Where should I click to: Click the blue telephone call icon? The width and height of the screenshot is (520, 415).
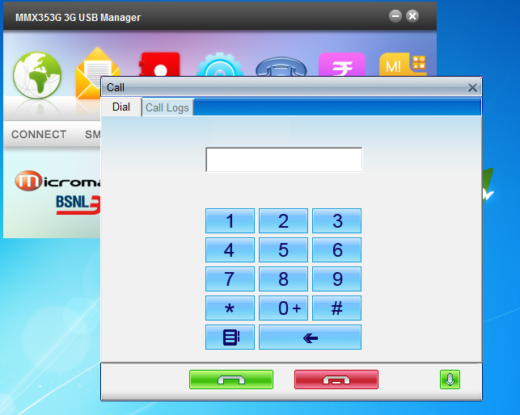pos(281,66)
